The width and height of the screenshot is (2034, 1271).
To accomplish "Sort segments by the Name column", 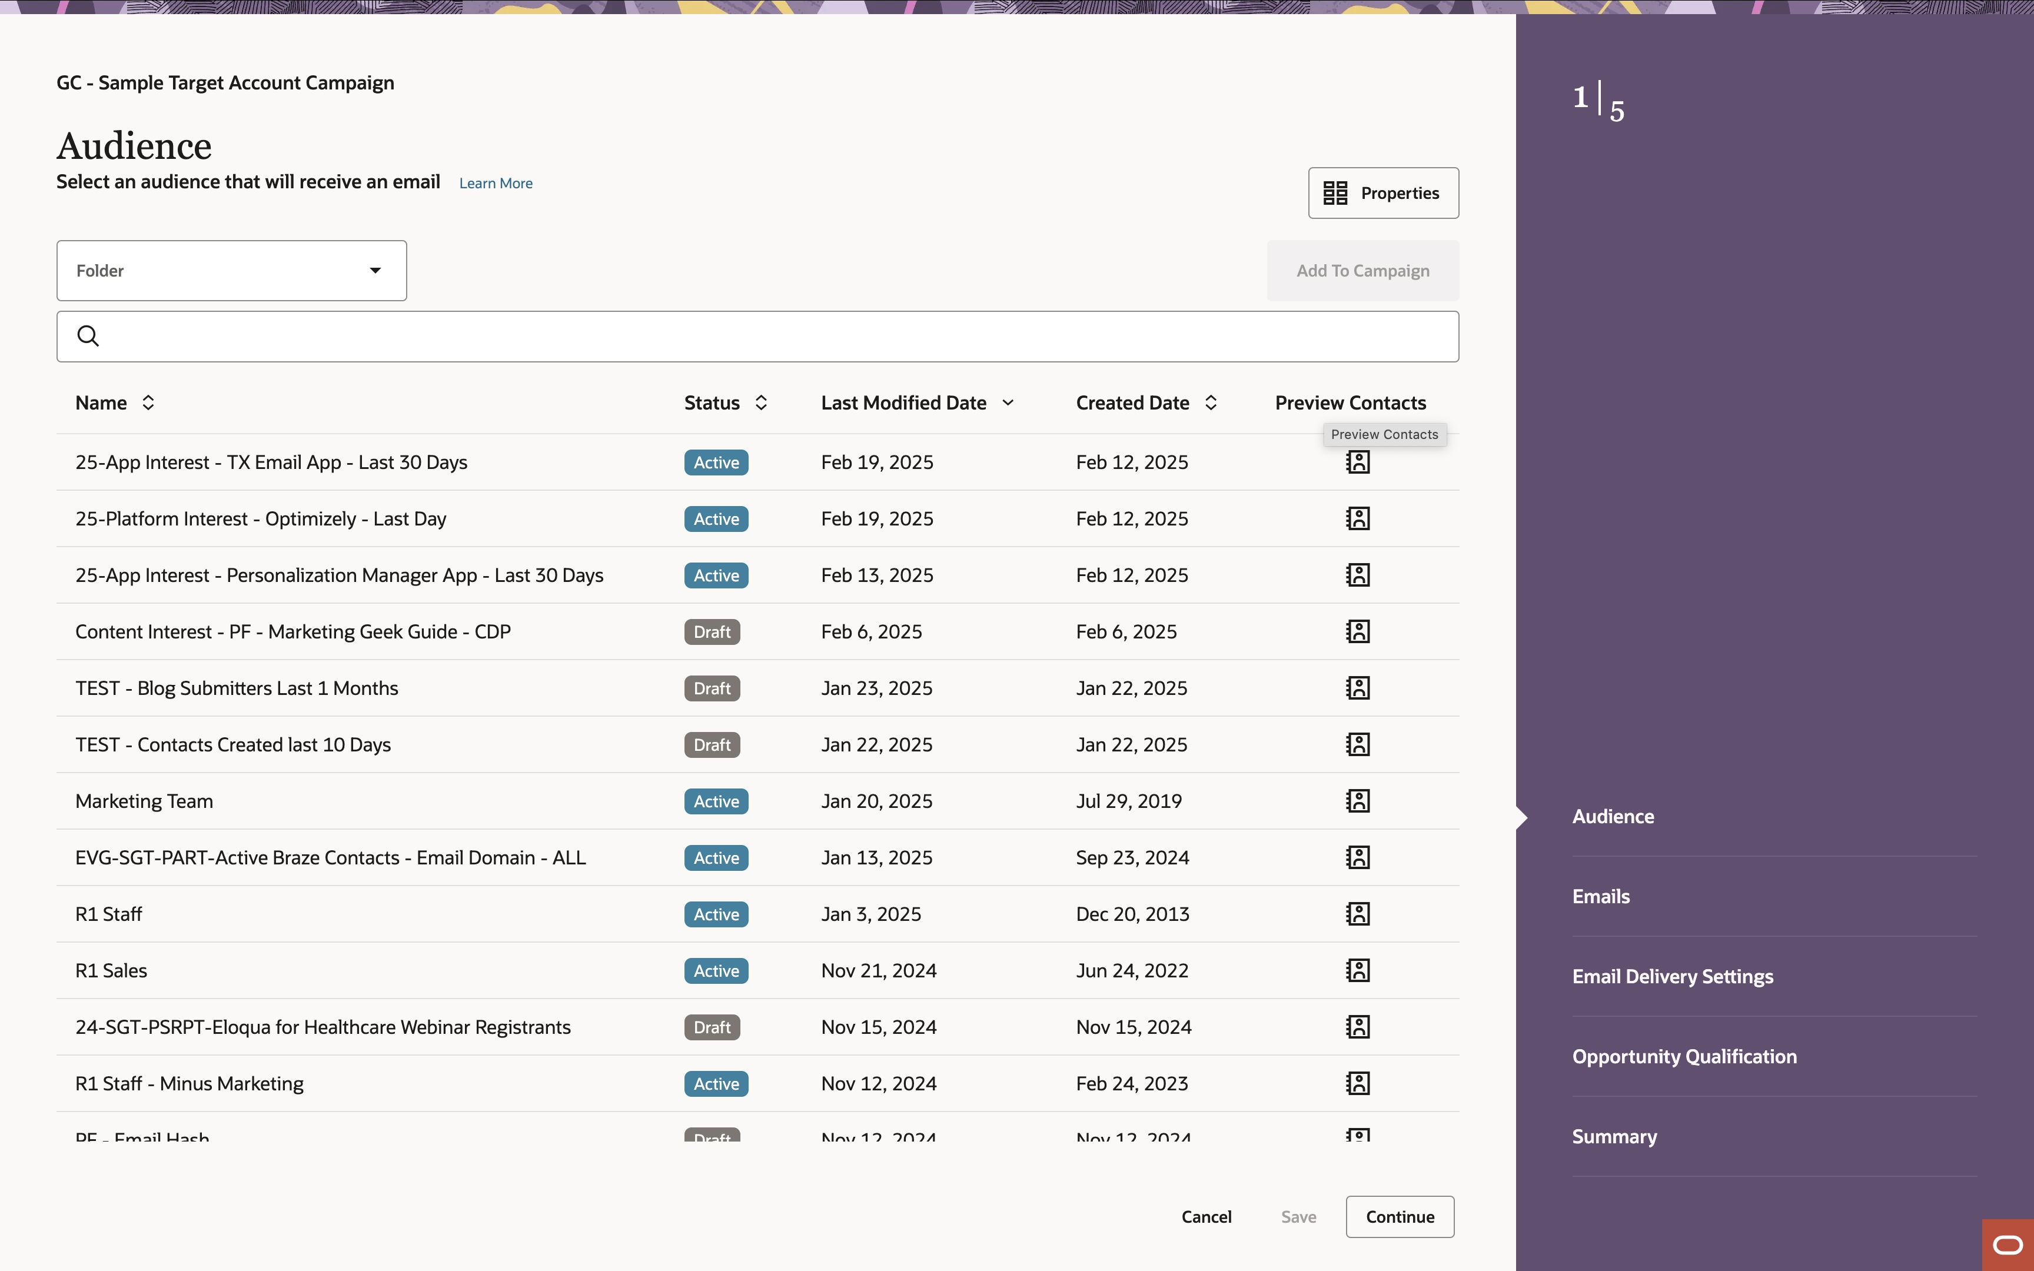I will pos(147,402).
